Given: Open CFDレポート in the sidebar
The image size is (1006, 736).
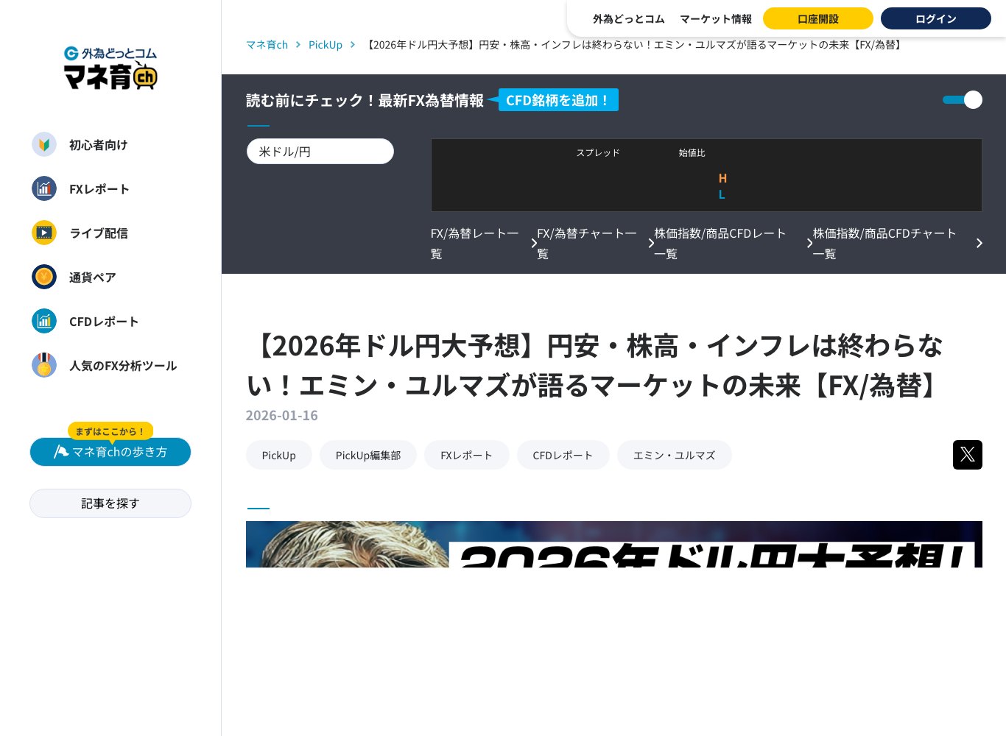Looking at the screenshot, I should [x=104, y=322].
